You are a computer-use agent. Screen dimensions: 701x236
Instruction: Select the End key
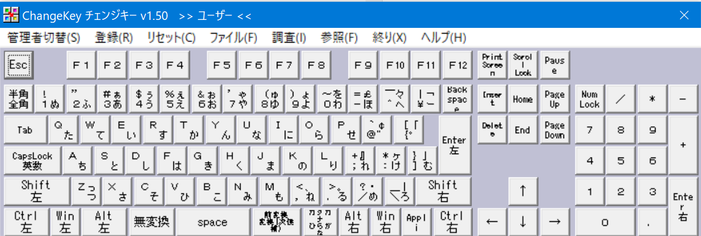(523, 130)
